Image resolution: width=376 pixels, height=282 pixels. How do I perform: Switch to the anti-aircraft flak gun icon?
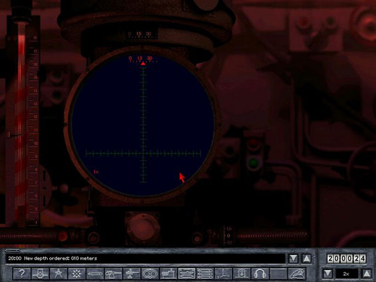coord(132,273)
